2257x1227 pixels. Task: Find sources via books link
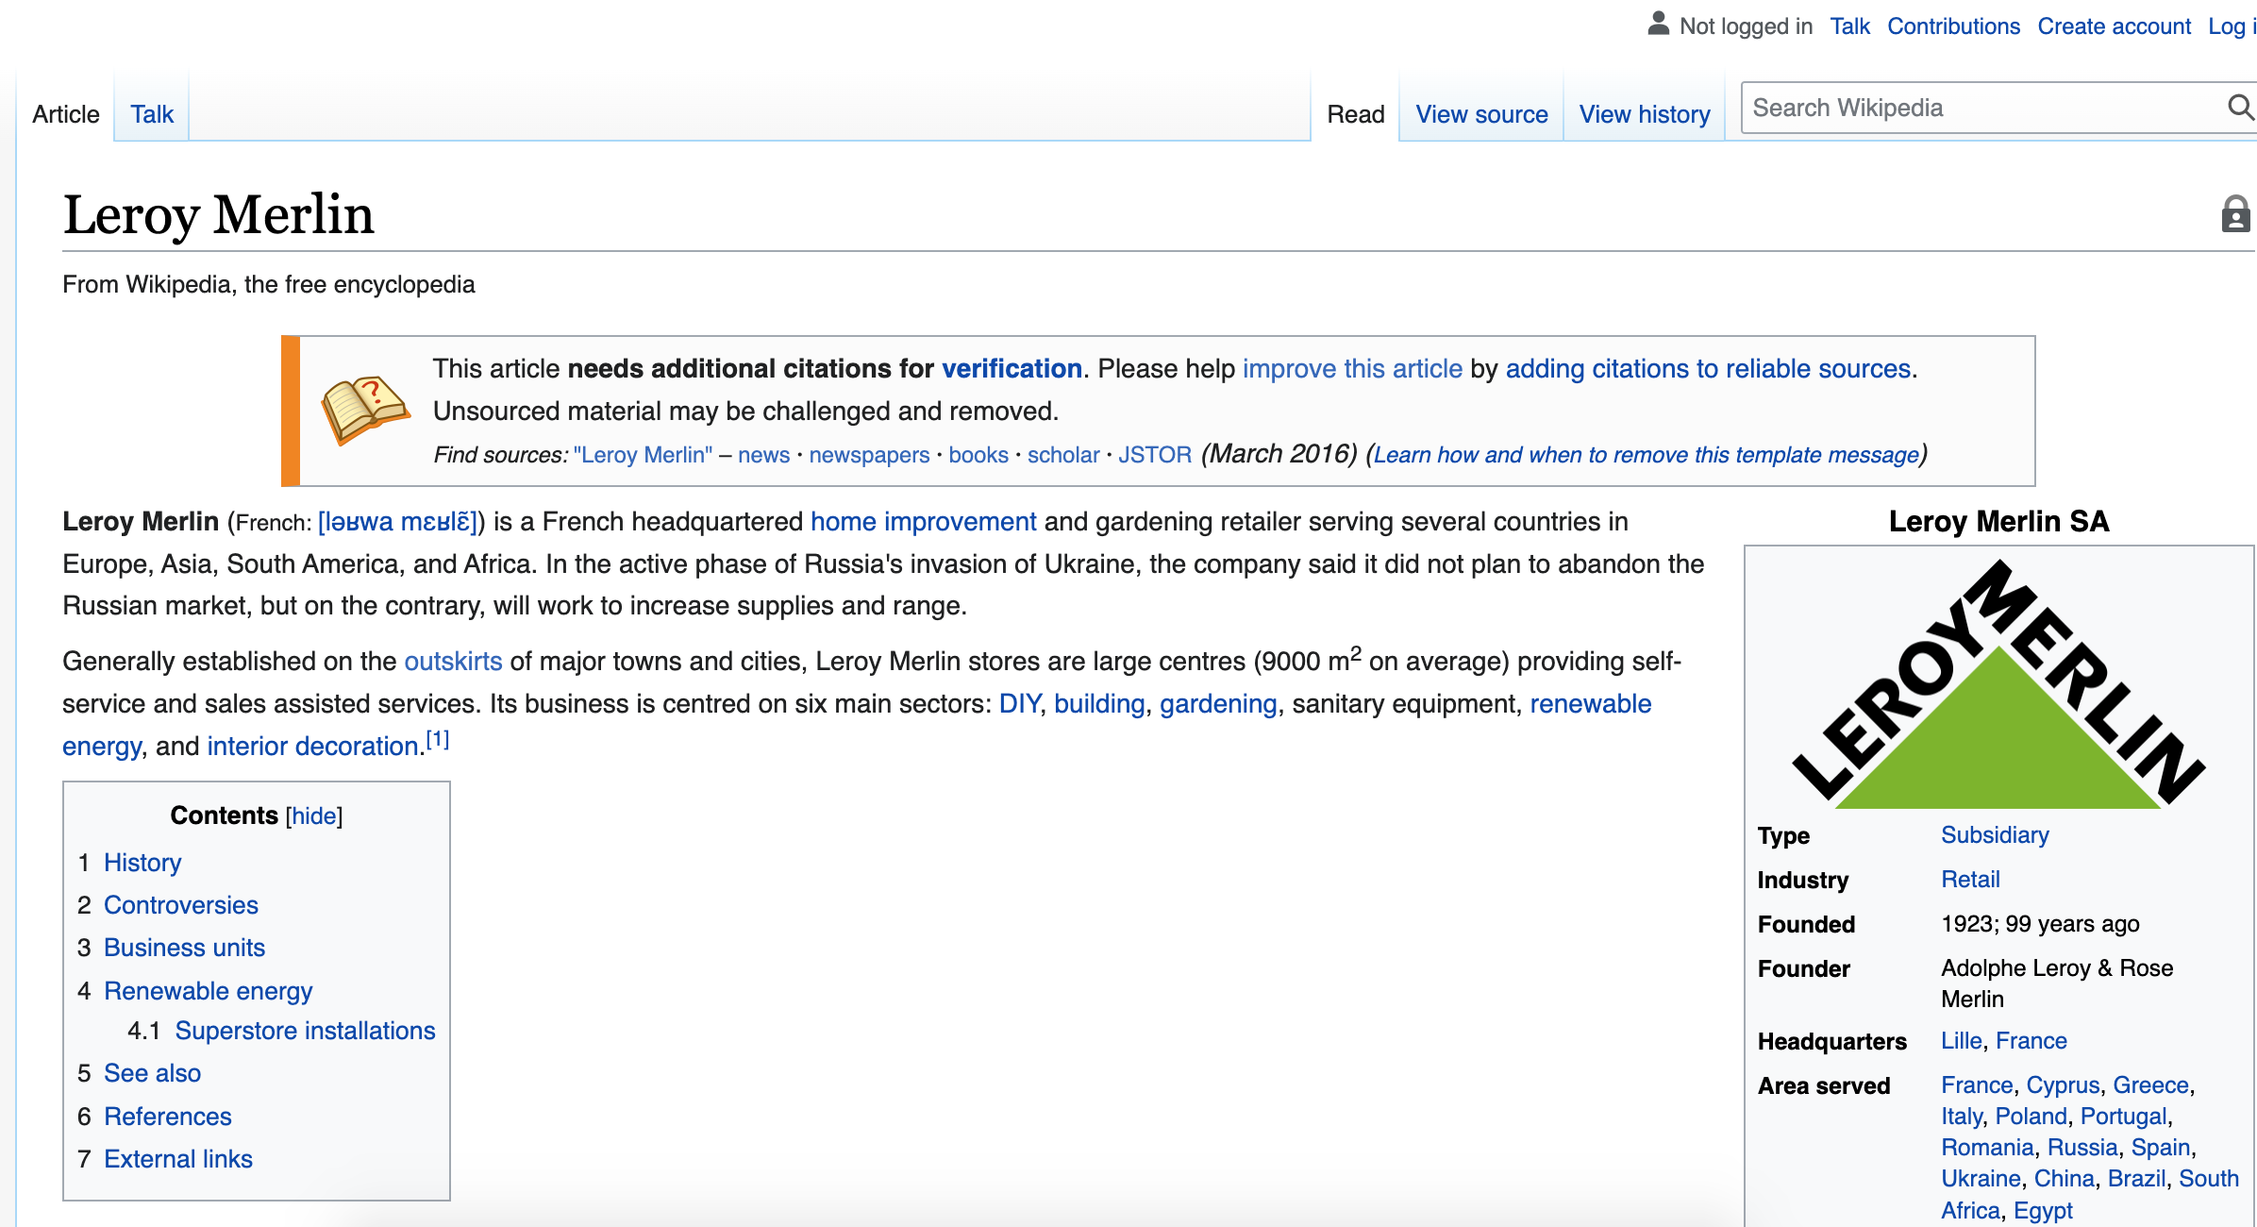[x=978, y=455]
